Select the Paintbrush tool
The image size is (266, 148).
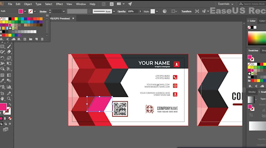point(9,46)
